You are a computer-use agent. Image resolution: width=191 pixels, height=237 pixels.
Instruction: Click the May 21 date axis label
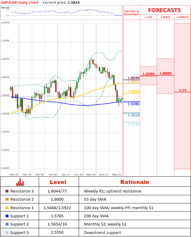tap(117, 175)
